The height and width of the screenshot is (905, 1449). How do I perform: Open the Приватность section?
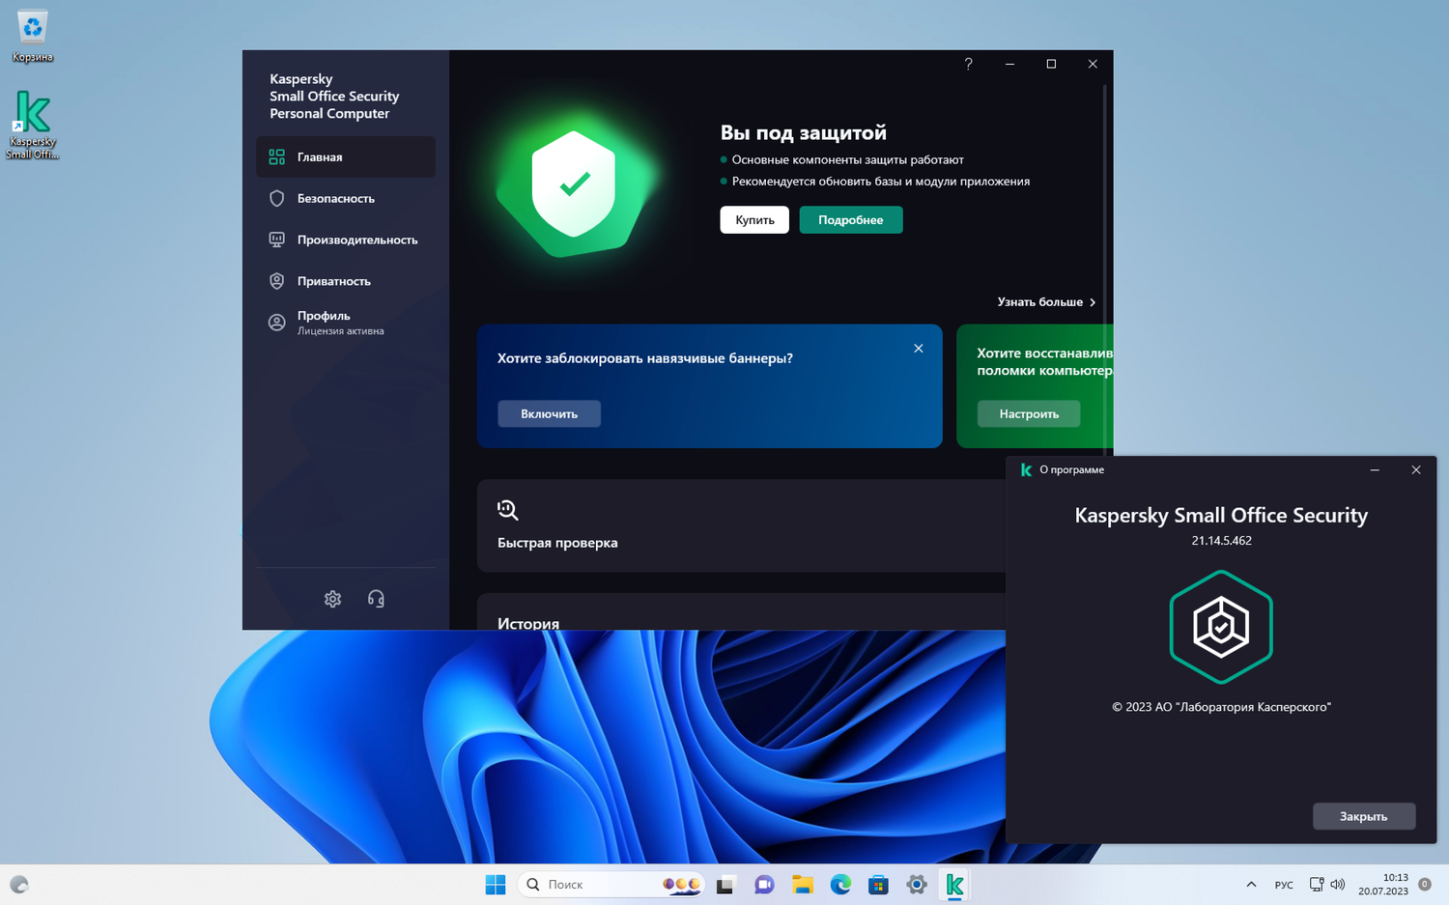click(346, 281)
